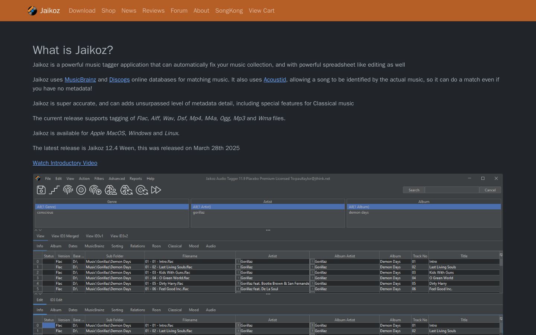Click row number 3 in the upper table
Screen dimensions: 536x335
coord(38,278)
